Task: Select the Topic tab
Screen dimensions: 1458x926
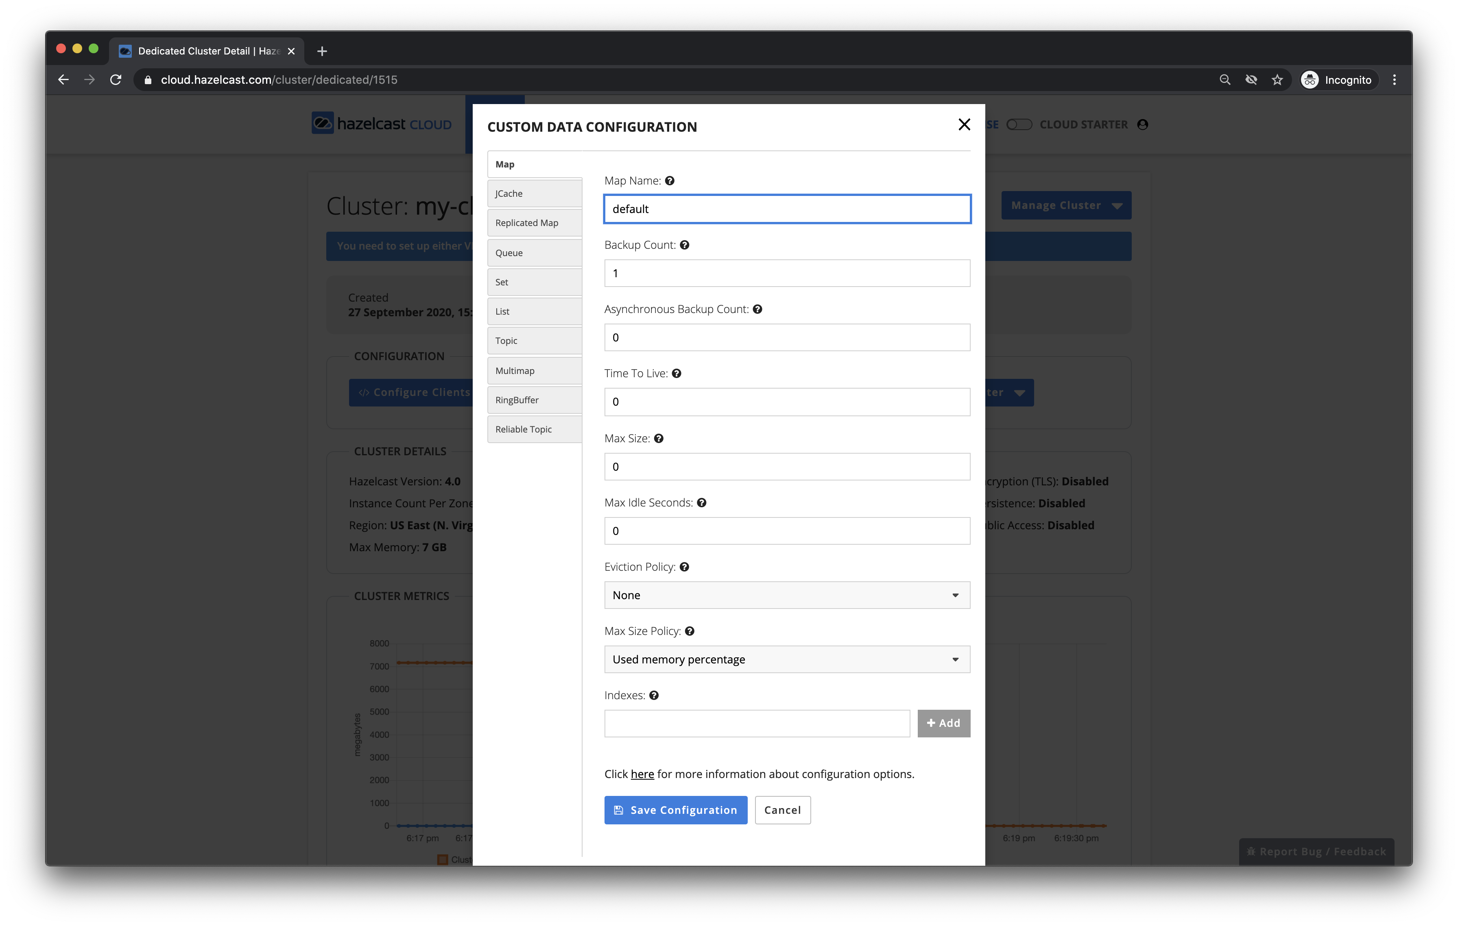Action: (535, 341)
